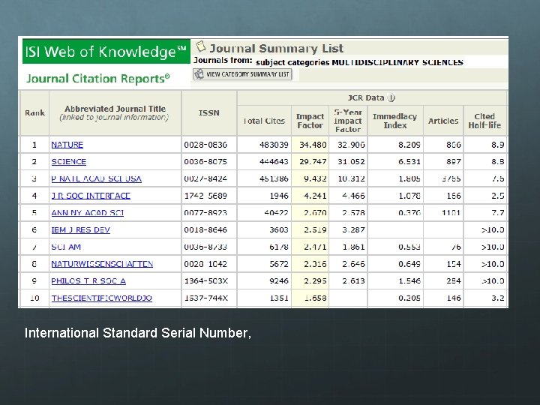Click the JCR Data info icon
The height and width of the screenshot is (405, 540).
point(391,97)
